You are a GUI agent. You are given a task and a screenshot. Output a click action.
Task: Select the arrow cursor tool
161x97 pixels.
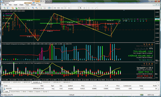[x=81, y=8]
